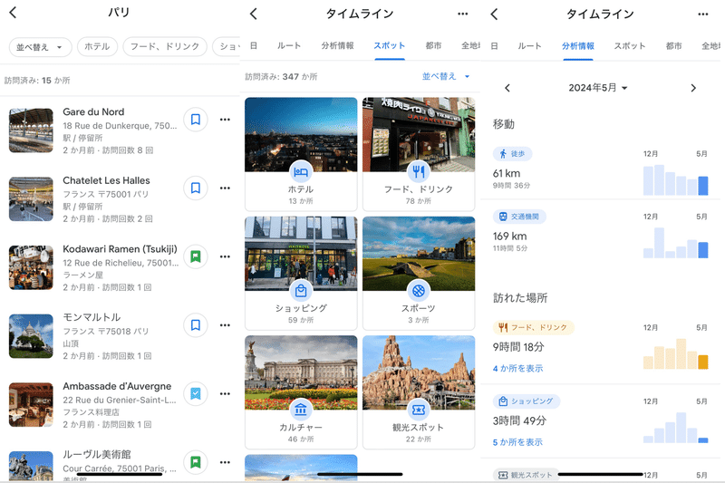Show the 4 か所を表示 food places
Viewport: 725px width, 483px height.
[517, 369]
